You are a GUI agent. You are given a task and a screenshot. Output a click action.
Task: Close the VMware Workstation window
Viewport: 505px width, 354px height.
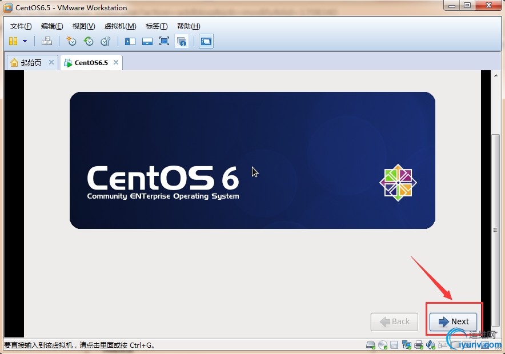489,6
